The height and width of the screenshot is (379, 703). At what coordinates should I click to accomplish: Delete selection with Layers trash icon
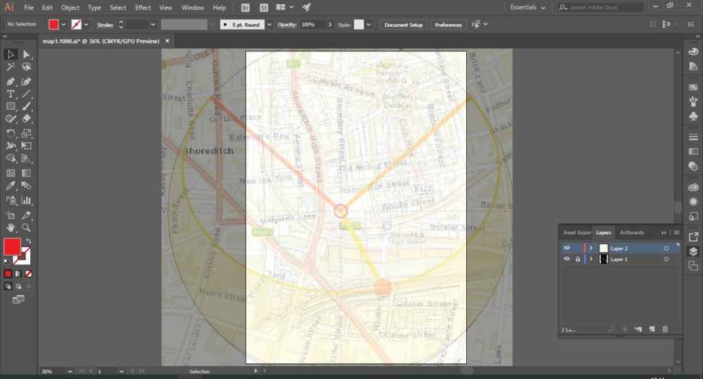(x=665, y=329)
